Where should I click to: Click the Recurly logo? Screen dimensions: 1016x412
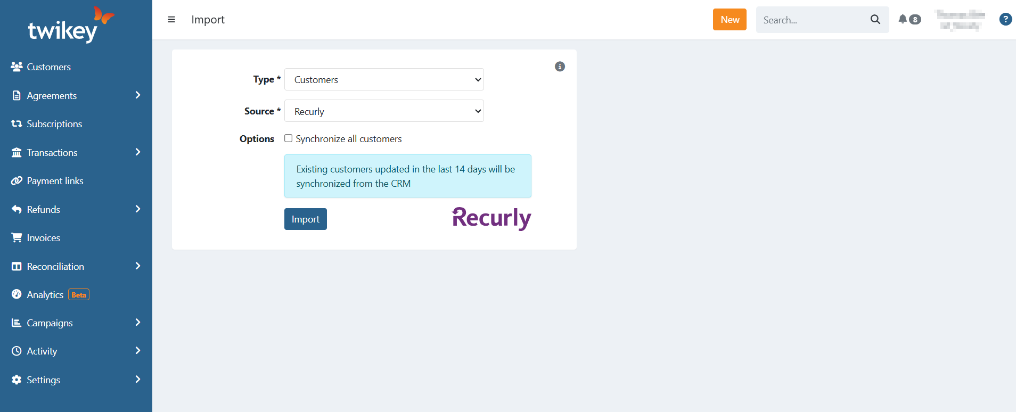pos(491,218)
